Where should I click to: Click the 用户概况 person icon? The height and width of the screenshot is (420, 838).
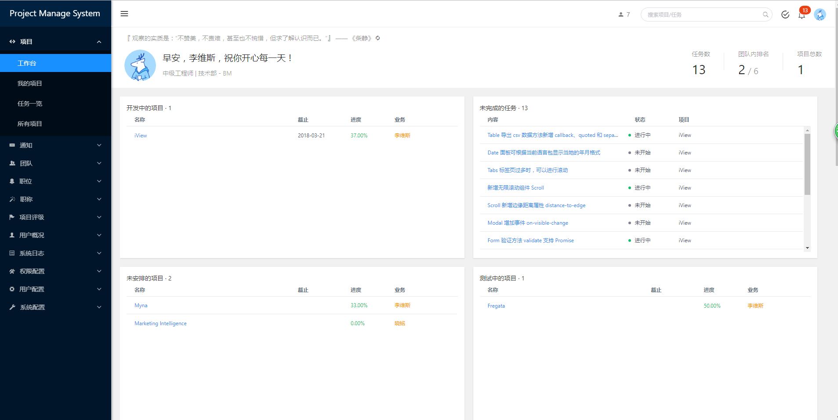click(x=12, y=235)
